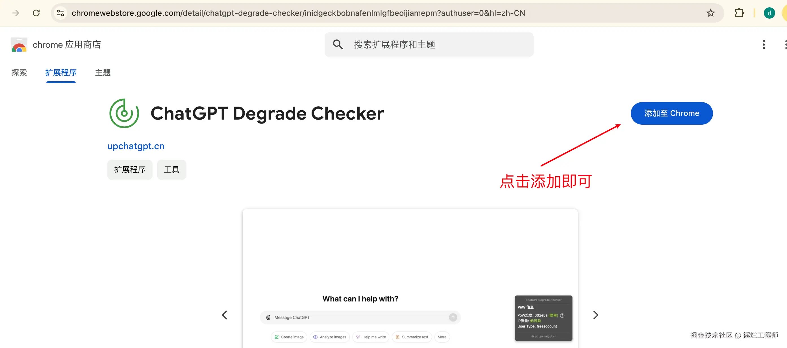Reload the current page
The image size is (787, 348).
[x=36, y=13]
